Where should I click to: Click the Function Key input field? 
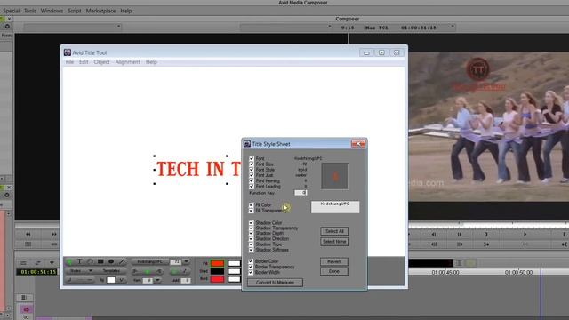301,193
